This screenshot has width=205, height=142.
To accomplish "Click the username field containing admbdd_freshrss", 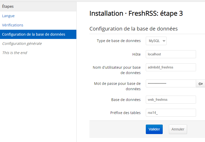I will coord(171,67).
